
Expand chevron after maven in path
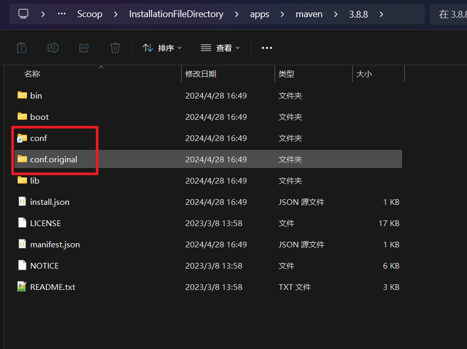[336, 14]
